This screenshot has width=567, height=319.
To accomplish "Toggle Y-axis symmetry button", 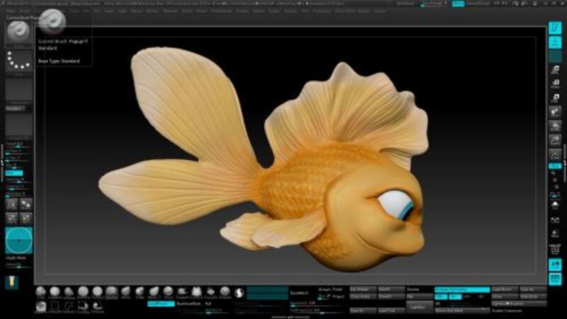I will (x=455, y=296).
